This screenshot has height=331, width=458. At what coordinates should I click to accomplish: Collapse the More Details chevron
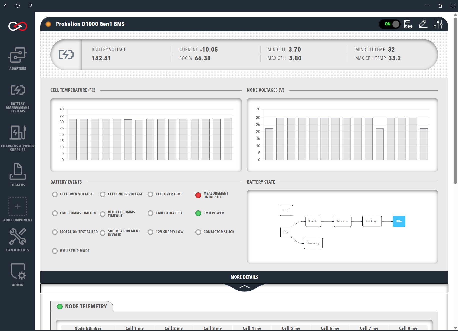click(244, 287)
